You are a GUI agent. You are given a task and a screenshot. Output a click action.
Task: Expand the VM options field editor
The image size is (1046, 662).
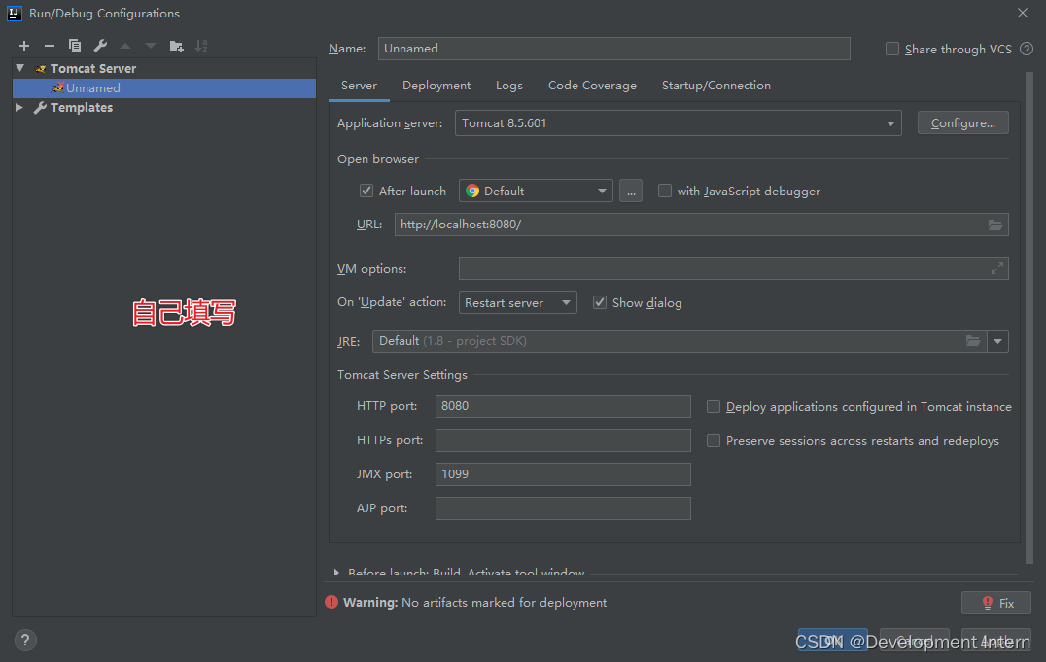[997, 268]
